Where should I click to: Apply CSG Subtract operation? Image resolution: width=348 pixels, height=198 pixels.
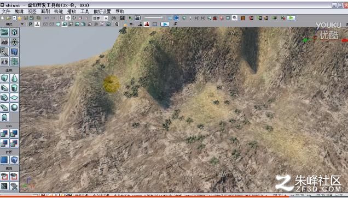[x=14, y=134]
